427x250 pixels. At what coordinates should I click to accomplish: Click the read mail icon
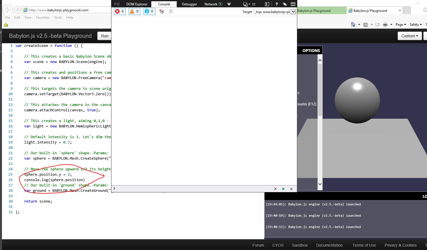[377, 25]
